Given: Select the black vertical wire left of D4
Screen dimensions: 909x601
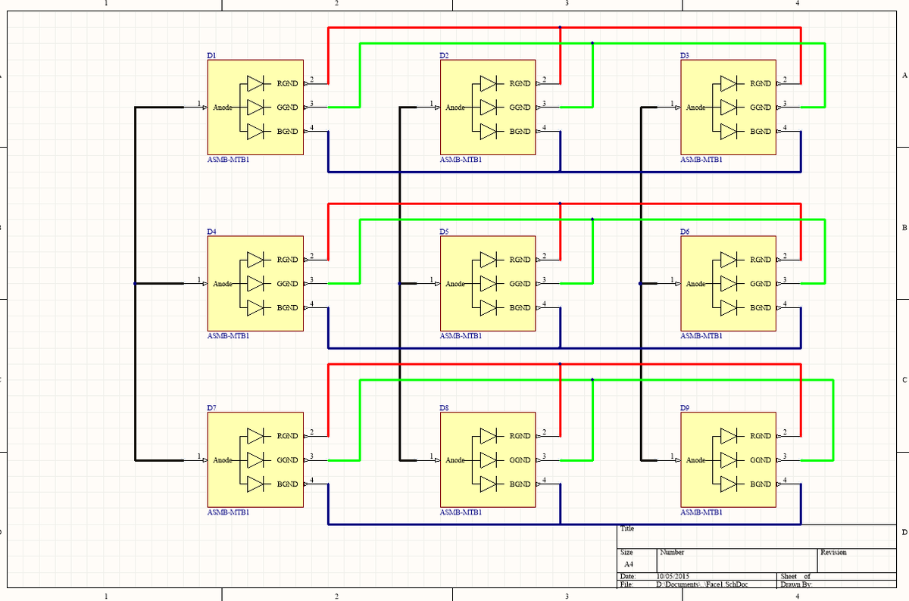Looking at the screenshot, I should click(135, 227).
